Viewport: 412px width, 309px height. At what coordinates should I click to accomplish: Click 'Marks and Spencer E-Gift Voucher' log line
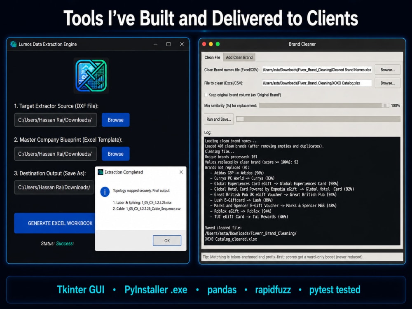click(x=273, y=206)
